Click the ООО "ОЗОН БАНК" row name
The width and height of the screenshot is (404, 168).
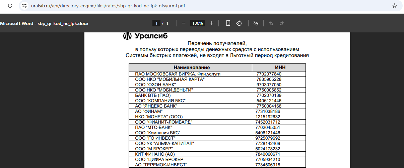(155, 85)
